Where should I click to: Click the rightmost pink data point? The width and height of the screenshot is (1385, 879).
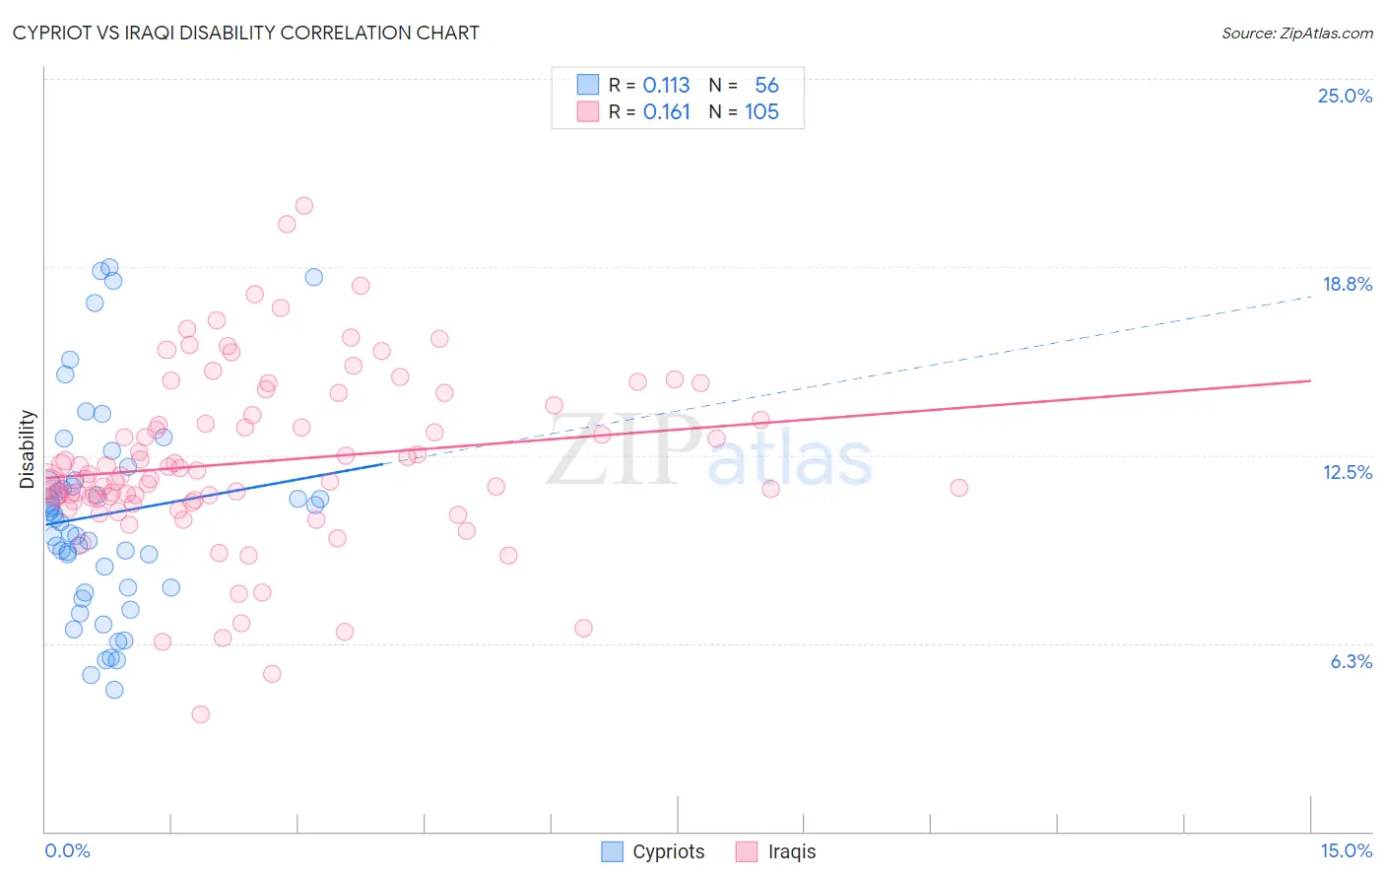point(959,488)
